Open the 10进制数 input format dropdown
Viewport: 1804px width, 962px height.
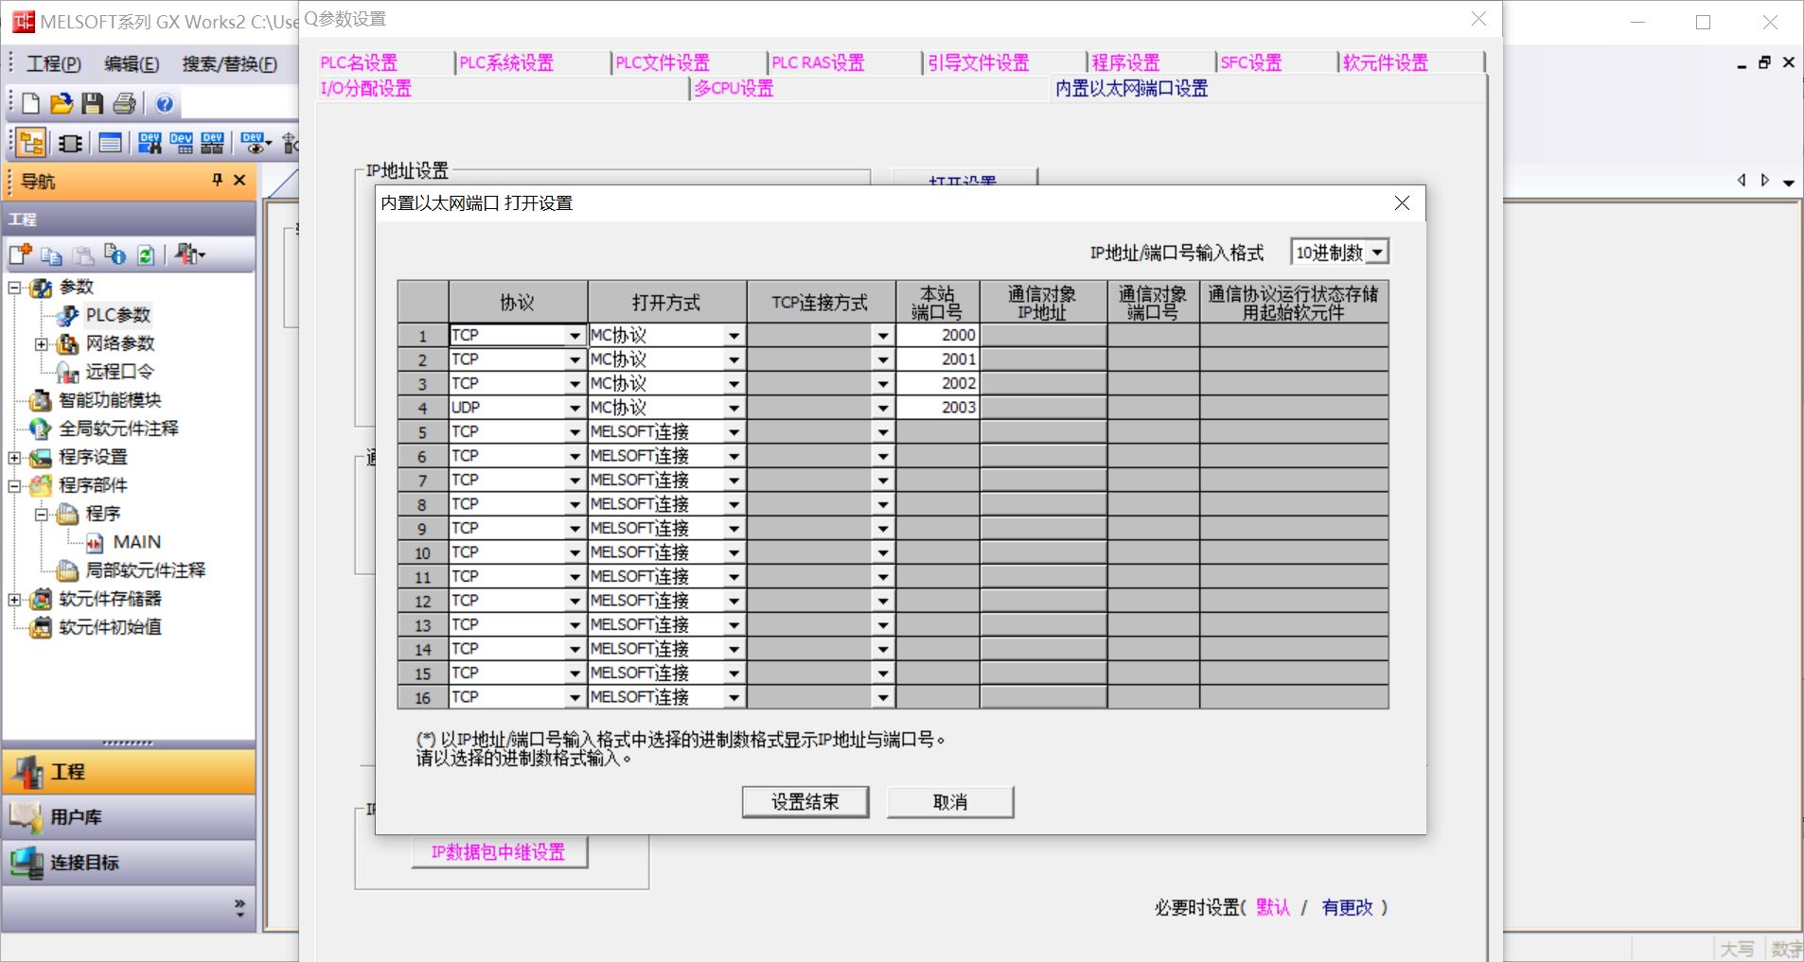pyautogui.click(x=1374, y=251)
